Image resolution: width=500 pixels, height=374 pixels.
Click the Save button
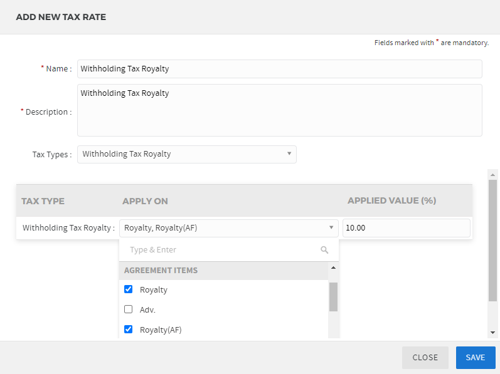pos(475,357)
